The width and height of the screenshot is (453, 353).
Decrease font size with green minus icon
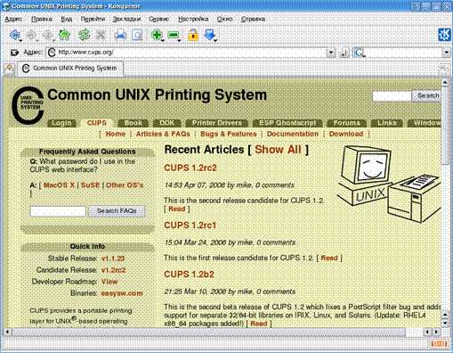click(173, 35)
